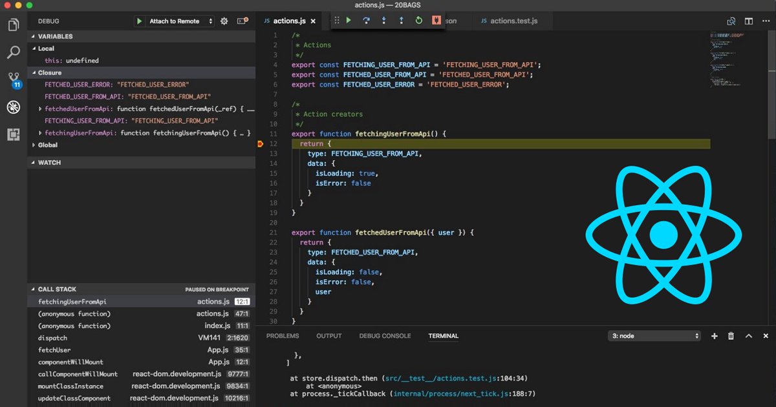The width and height of the screenshot is (776, 407).
Task: Click the orange Disconnect debugger icon
Action: click(x=436, y=20)
